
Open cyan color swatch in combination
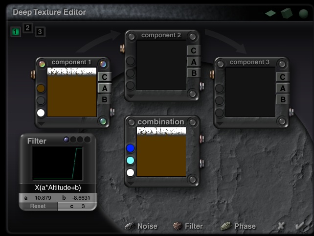131,161
